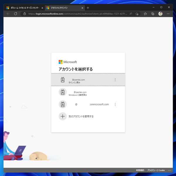Choose the Windows に接続済み account
Viewport: 176px width, 176px height.
pos(88,92)
